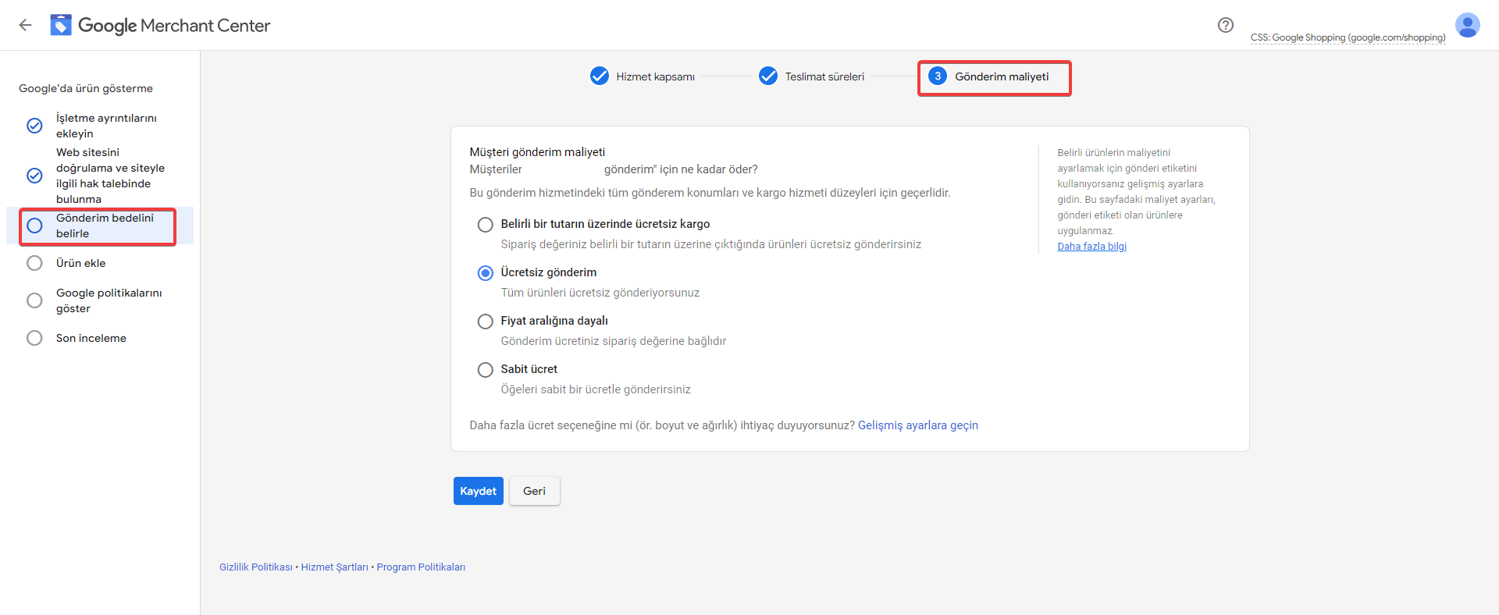Click the Kaydet button
The image size is (1499, 615).
point(479,491)
